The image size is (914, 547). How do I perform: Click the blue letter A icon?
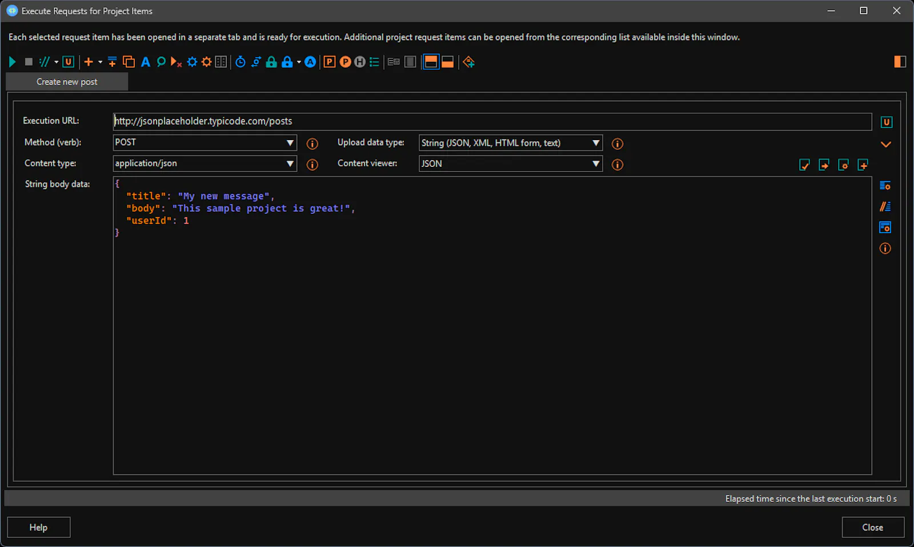point(146,62)
